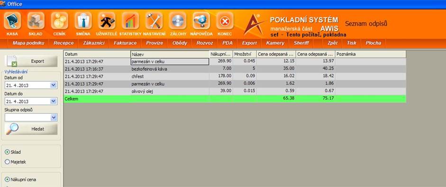Select the Sklad radio button
The image size is (446, 187).
pos(8,152)
